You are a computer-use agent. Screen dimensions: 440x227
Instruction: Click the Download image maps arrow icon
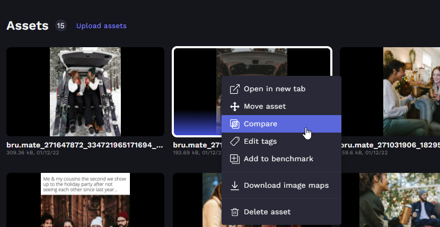[235, 186]
